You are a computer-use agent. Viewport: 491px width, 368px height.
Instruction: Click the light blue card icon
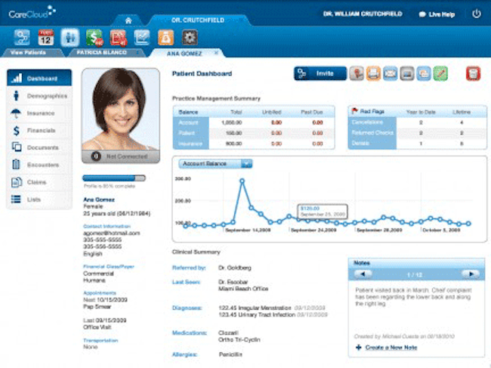tap(424, 73)
